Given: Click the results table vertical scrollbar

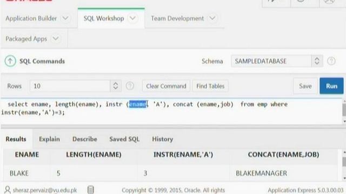Looking at the screenshot, I should [344, 165].
